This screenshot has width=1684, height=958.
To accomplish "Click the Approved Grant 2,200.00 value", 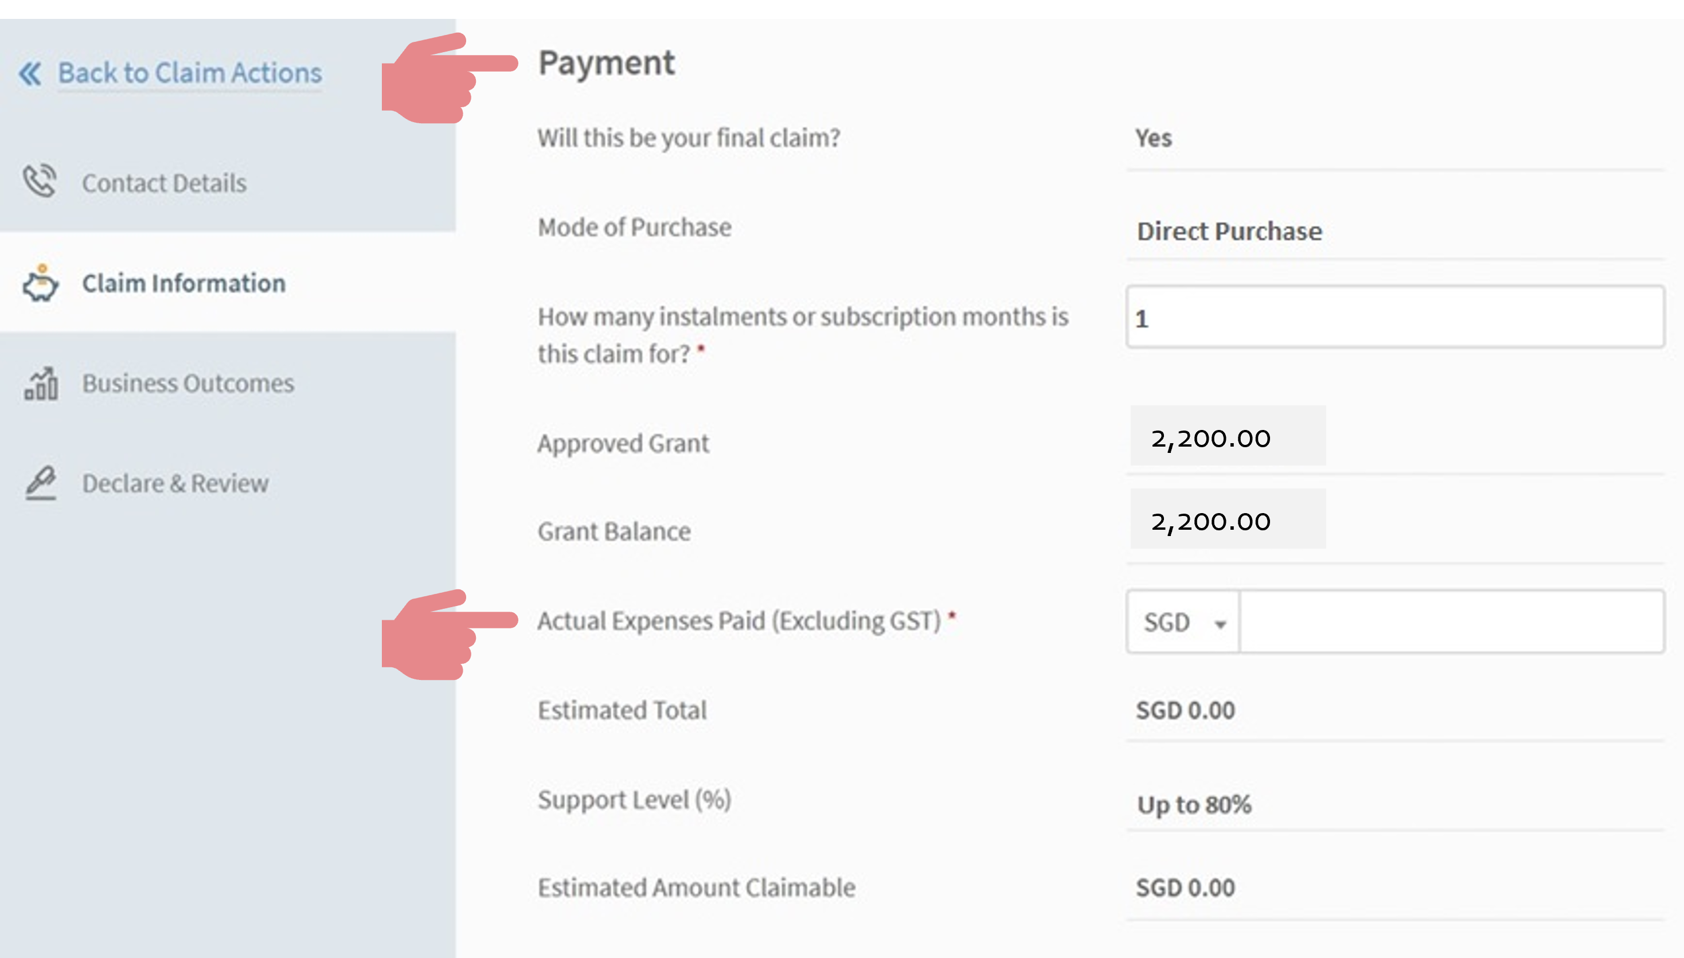I will (1210, 438).
